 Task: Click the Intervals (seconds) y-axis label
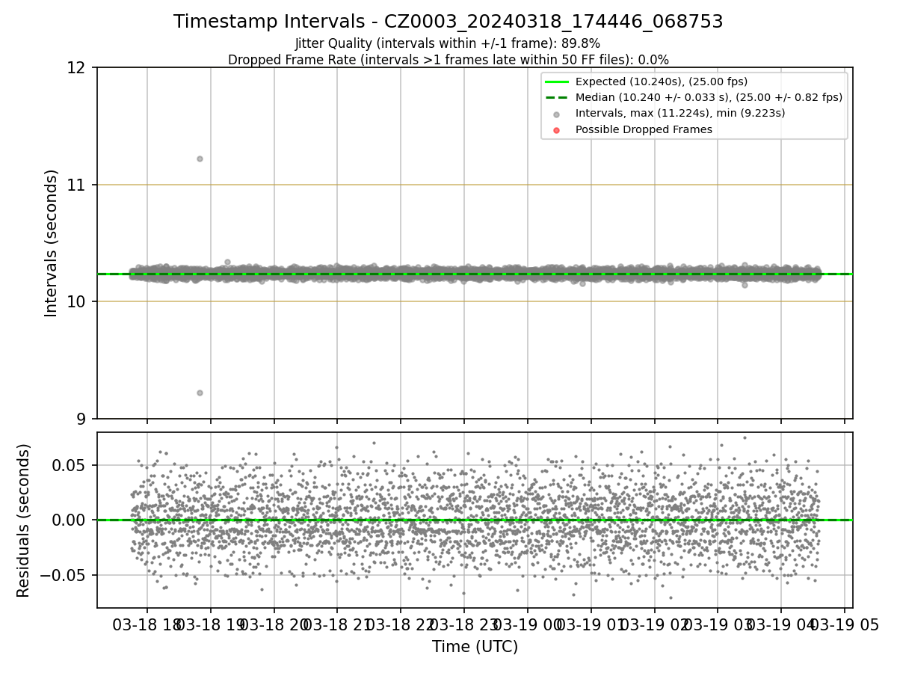point(52,243)
